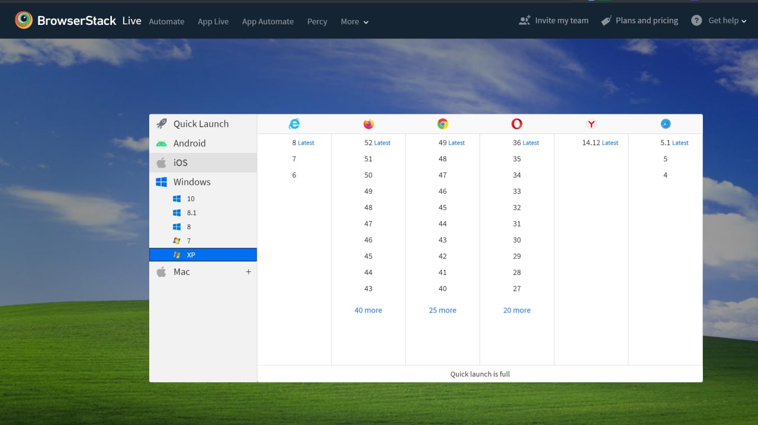
Task: Select Windows 7 in OS list
Action: tap(203, 241)
